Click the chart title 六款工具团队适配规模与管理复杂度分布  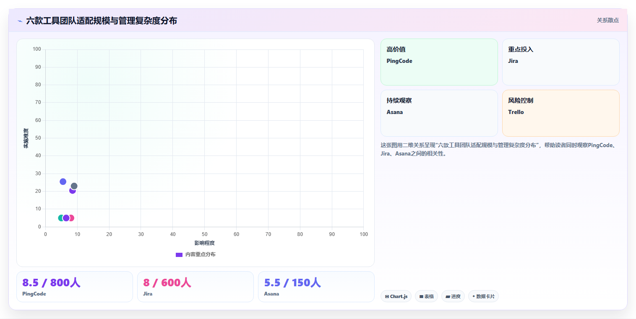[102, 21]
